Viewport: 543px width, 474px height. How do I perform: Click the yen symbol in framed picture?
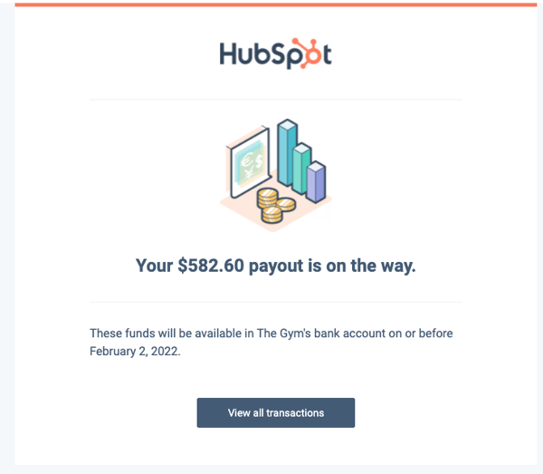point(249,173)
